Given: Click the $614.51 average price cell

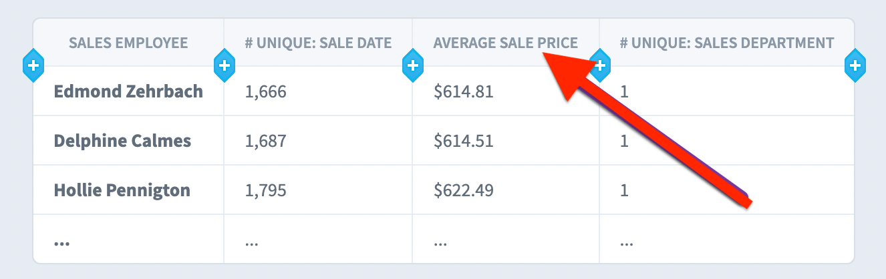Looking at the screenshot, I should click(x=464, y=141).
